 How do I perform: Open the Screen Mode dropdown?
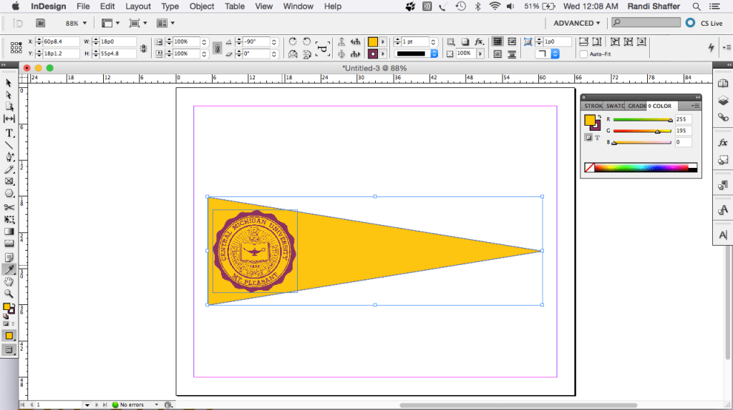[138, 23]
